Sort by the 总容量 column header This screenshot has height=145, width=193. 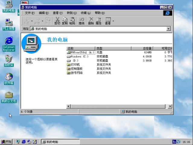click(x=142, y=48)
